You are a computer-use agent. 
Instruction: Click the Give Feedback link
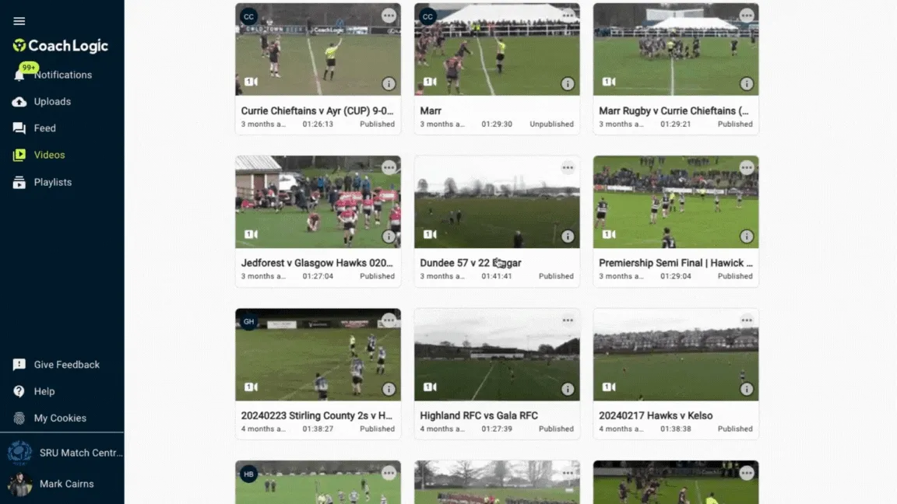(66, 365)
